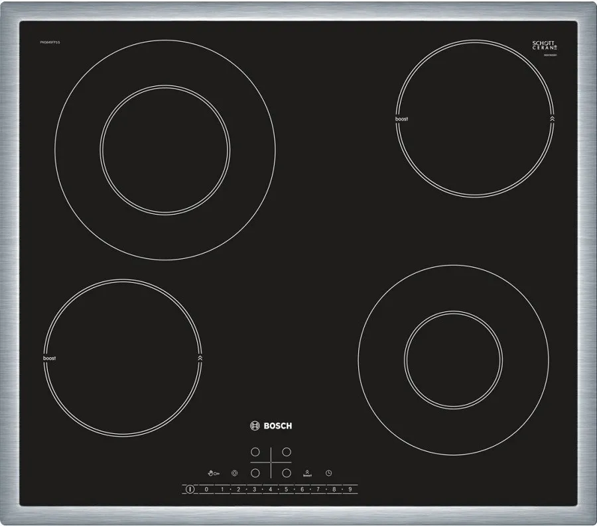Tap the dual-ring zone extension icon
Screen dimensions: 597x526
pos(234,473)
